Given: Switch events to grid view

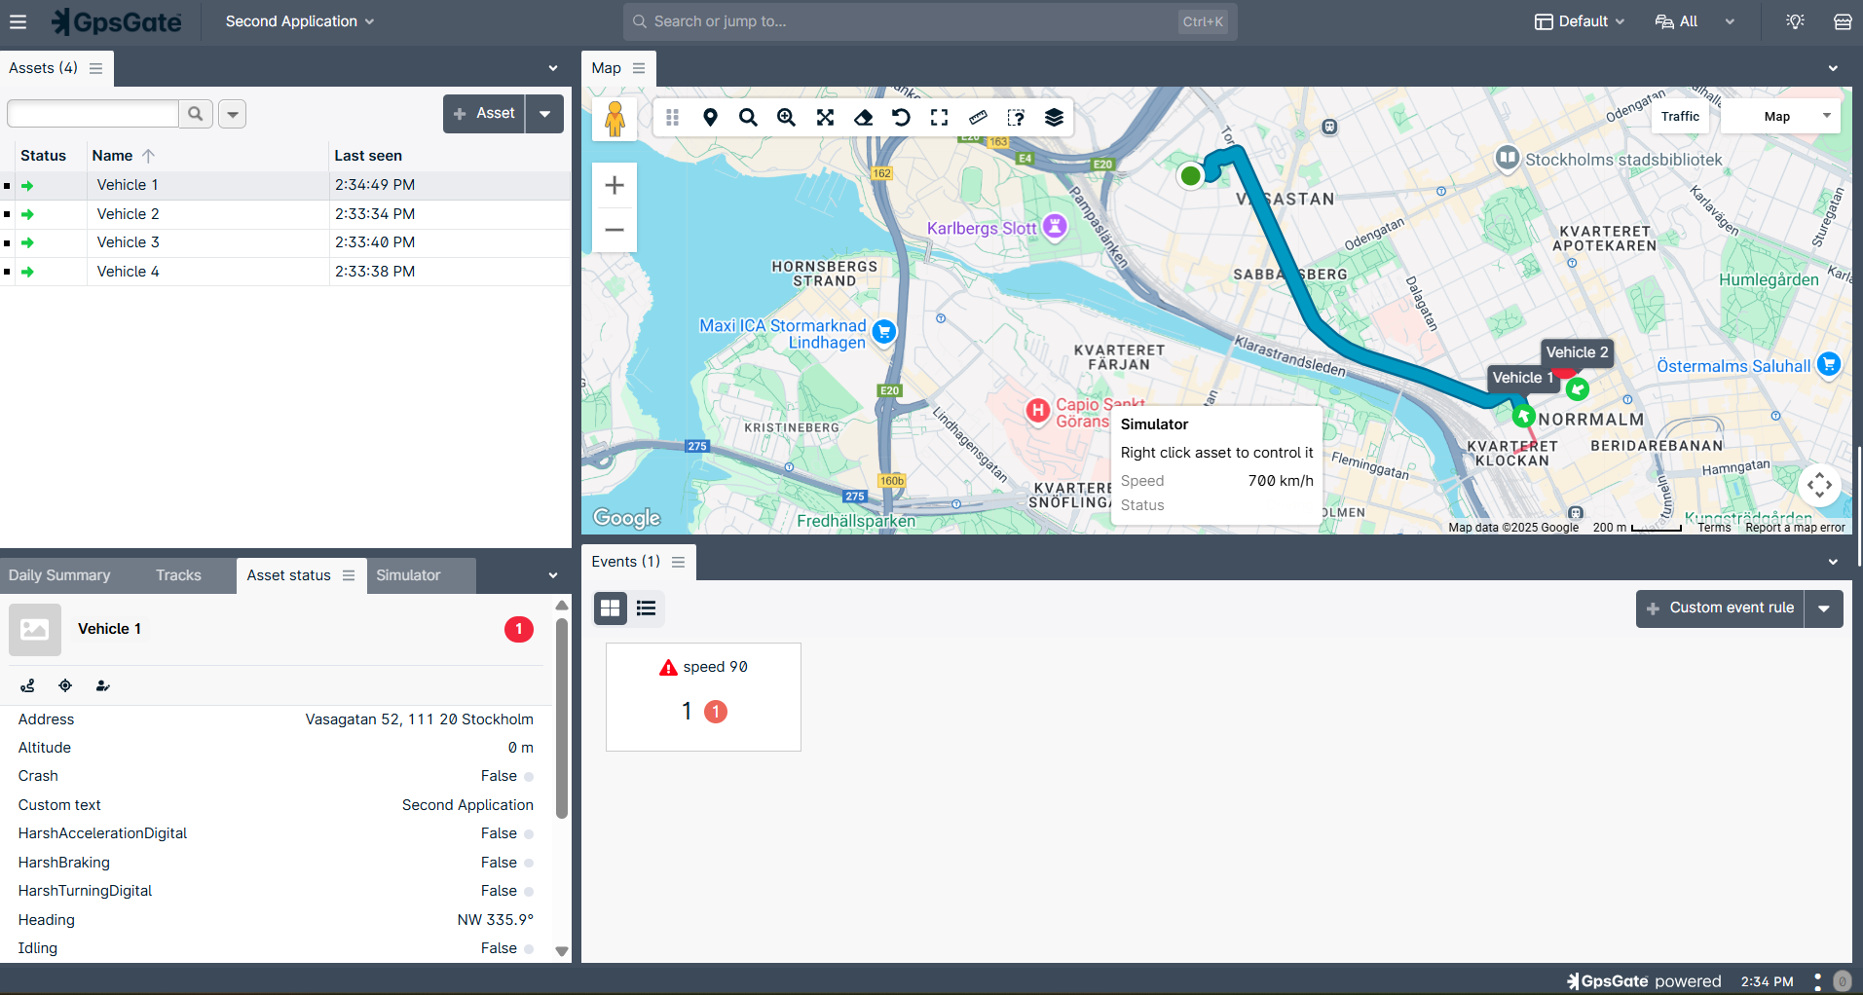Looking at the screenshot, I should pyautogui.click(x=611, y=608).
